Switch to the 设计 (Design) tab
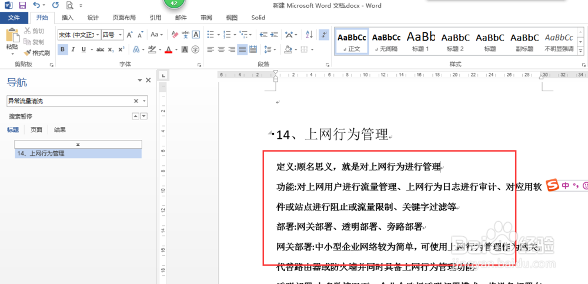Viewport: 588px width, 284px height. point(93,18)
